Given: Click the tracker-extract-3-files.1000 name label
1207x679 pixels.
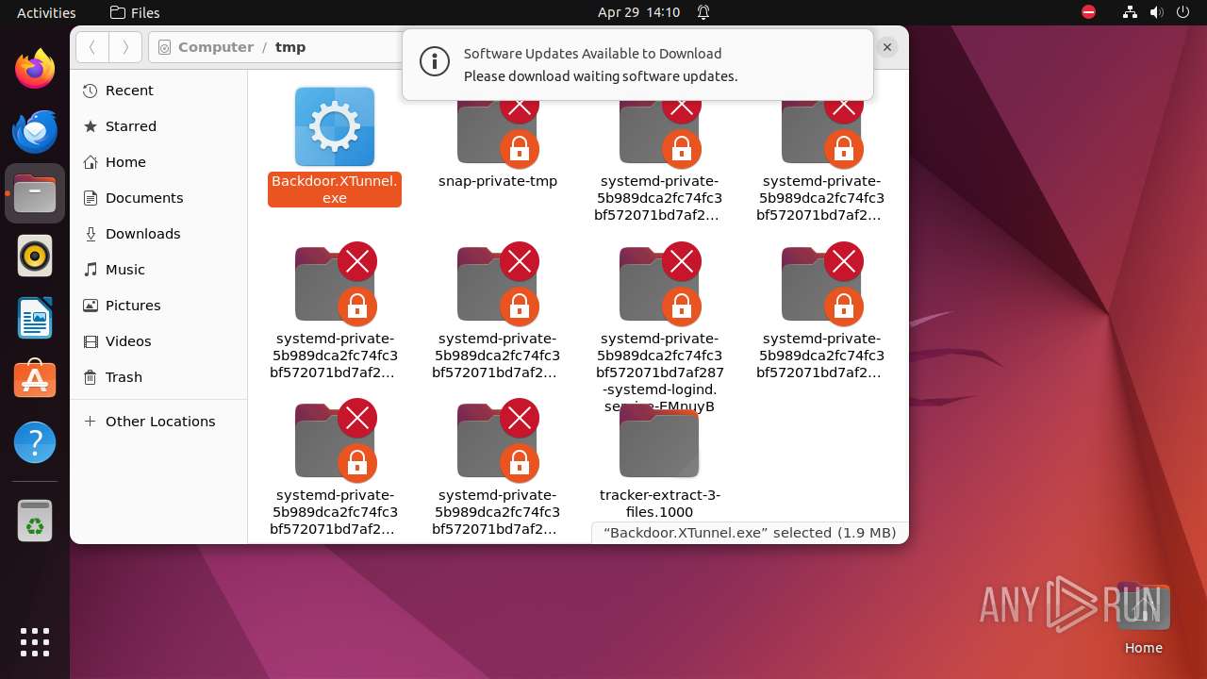Looking at the screenshot, I should point(660,504).
